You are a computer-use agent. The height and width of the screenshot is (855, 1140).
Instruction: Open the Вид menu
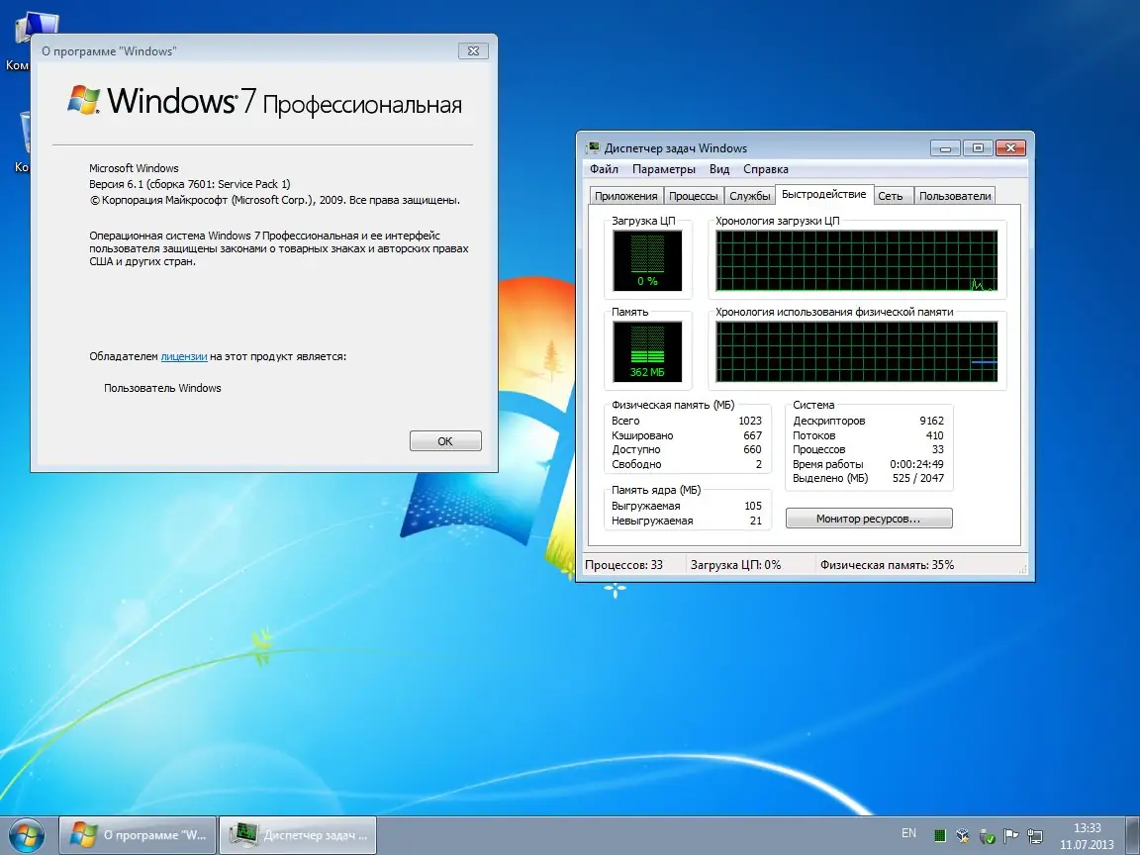(719, 168)
